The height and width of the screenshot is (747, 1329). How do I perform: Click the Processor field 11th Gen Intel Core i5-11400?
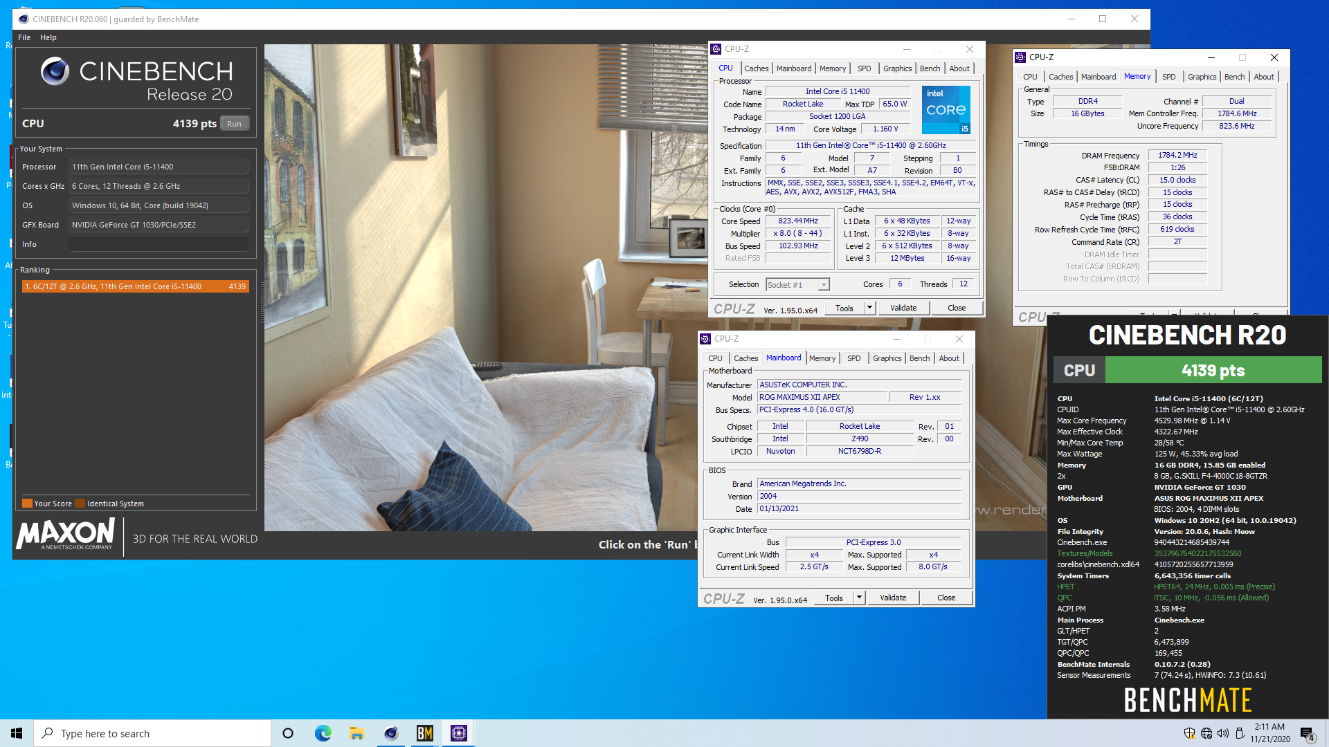pos(159,167)
